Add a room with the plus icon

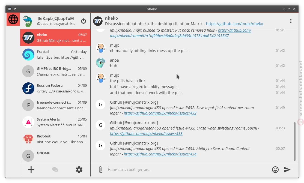click(x=31, y=170)
